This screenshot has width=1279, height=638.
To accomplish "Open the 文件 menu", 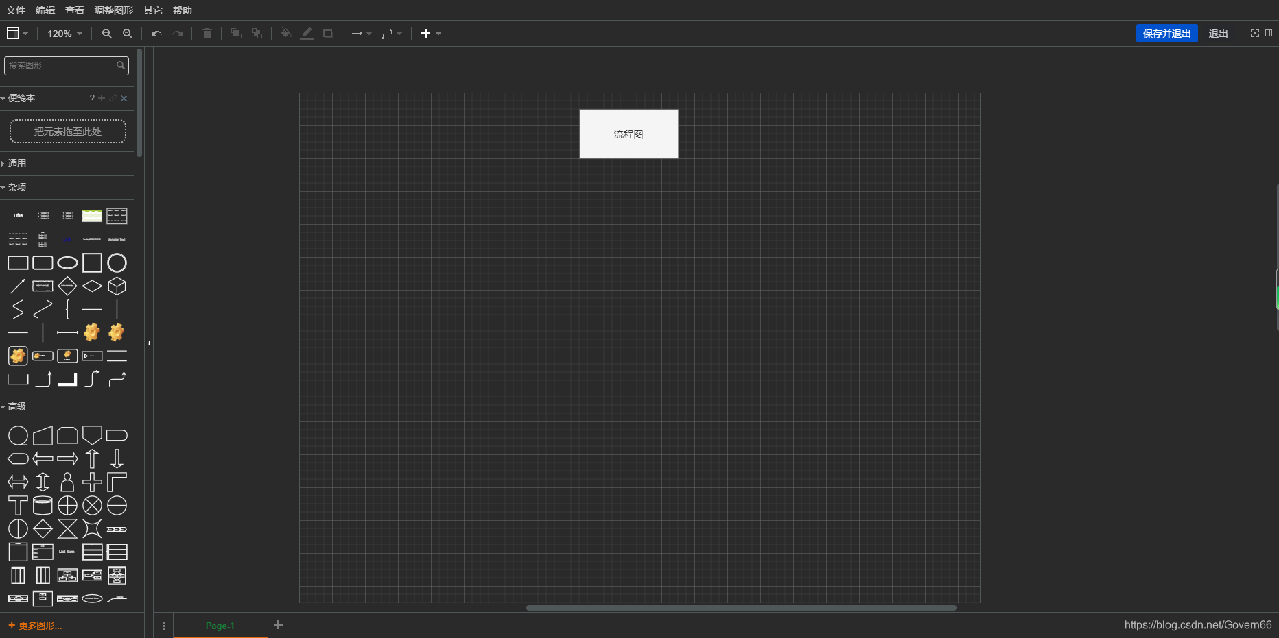I will (16, 10).
